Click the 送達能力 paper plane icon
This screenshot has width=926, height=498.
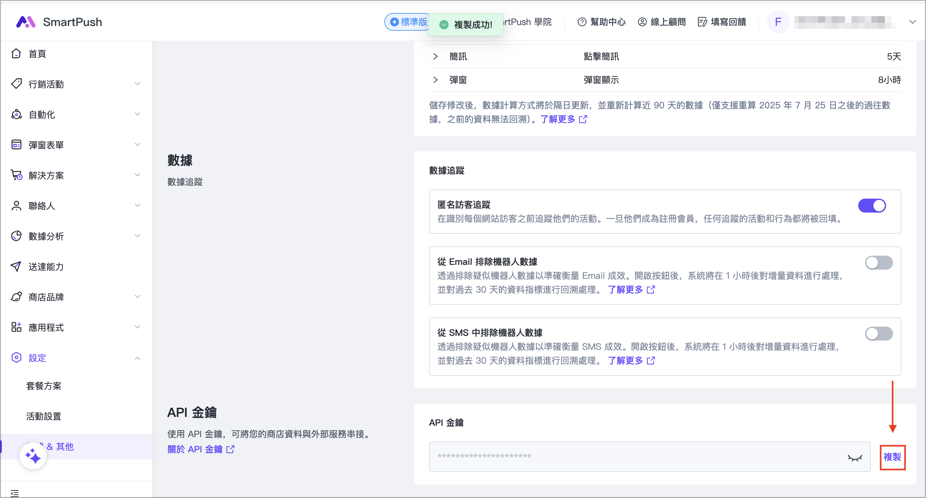pos(16,266)
